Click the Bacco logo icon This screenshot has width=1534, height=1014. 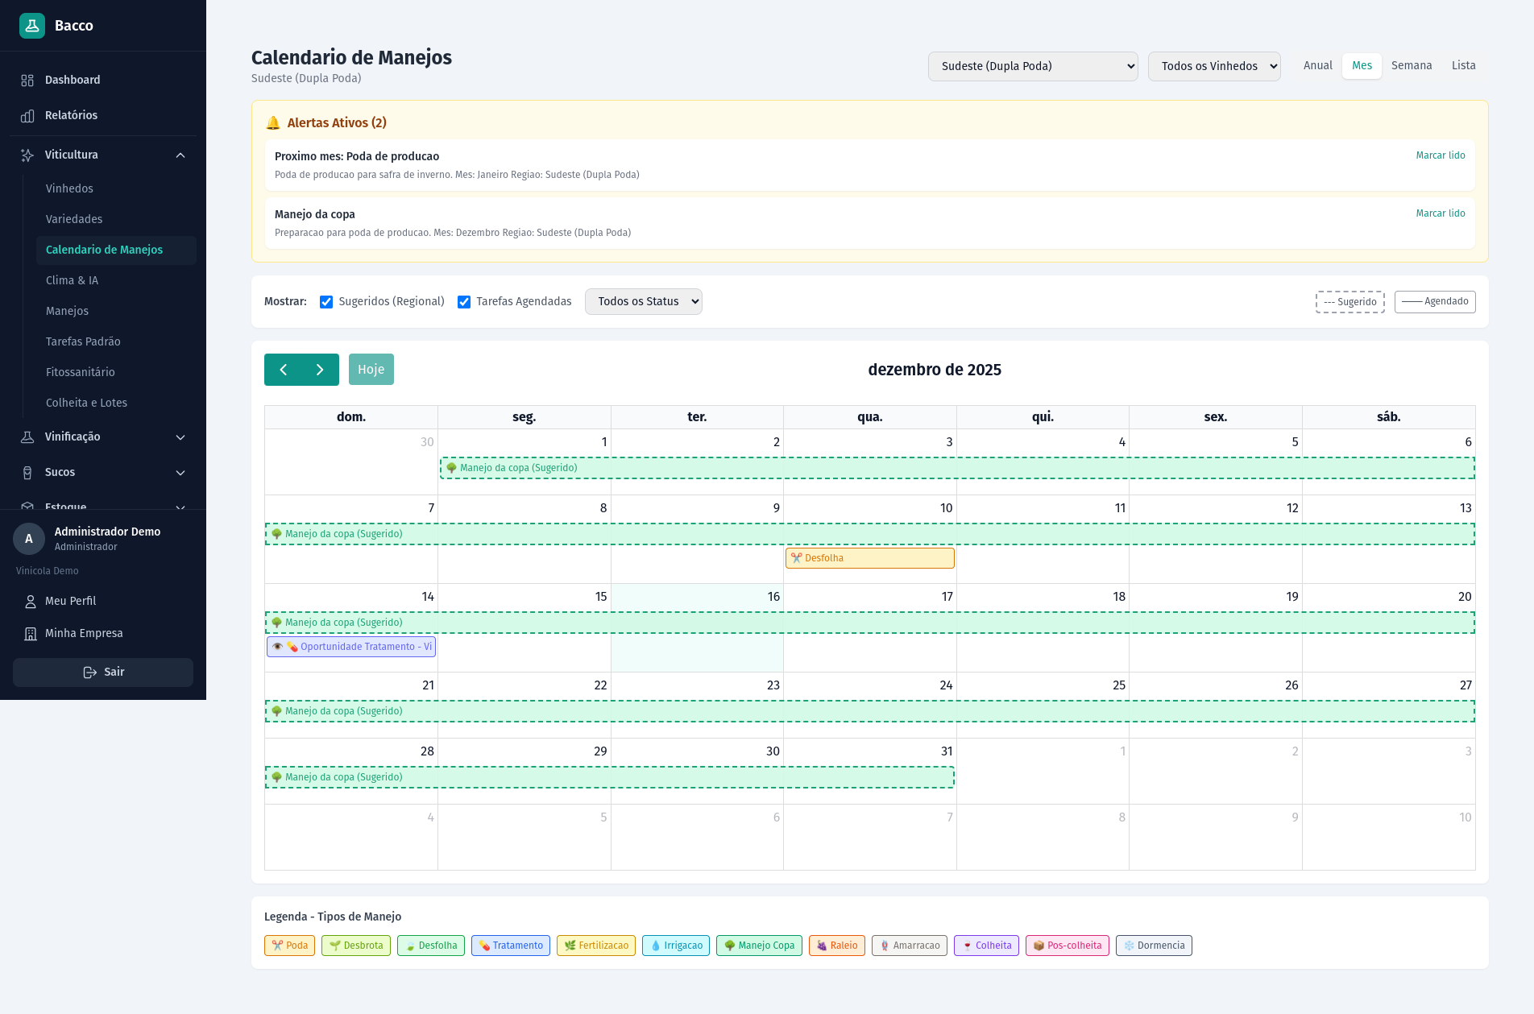[x=31, y=25]
